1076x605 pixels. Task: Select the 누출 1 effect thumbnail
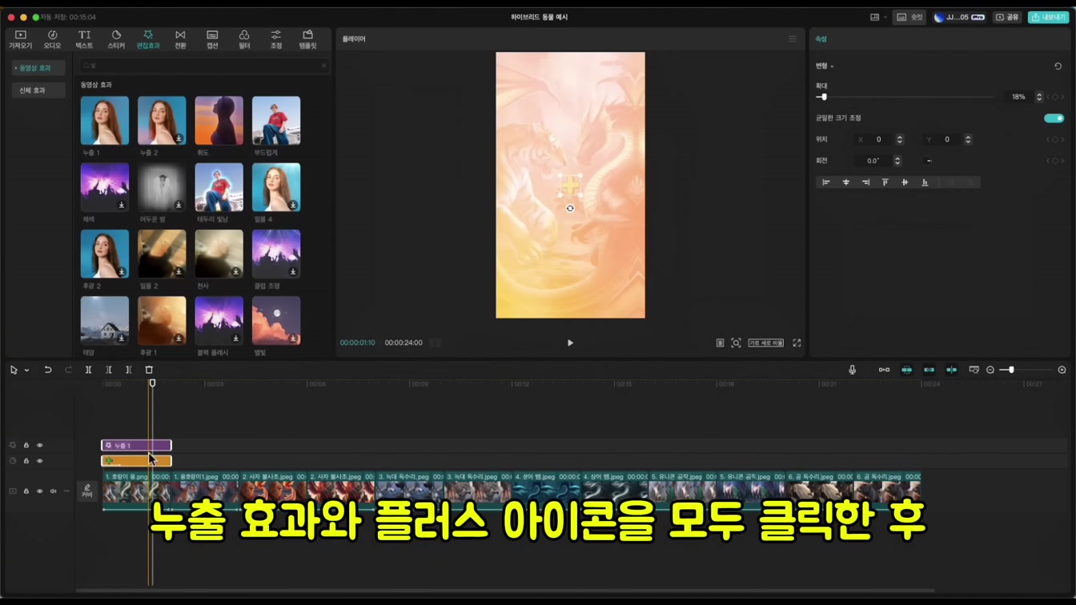[104, 121]
